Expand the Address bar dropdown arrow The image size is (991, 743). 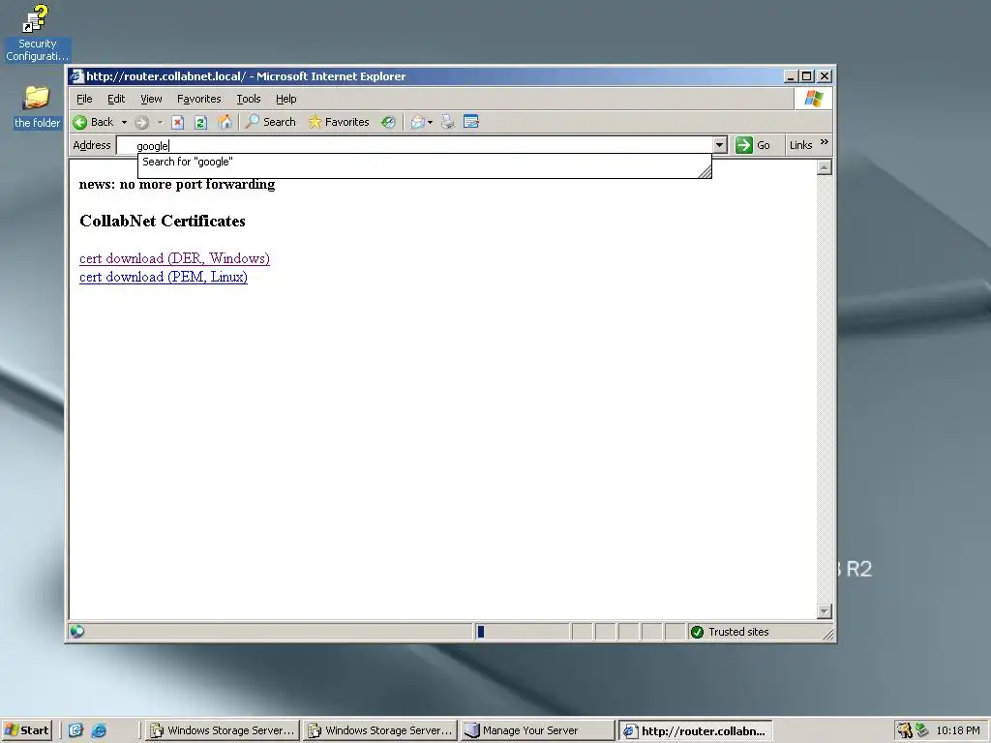[720, 145]
